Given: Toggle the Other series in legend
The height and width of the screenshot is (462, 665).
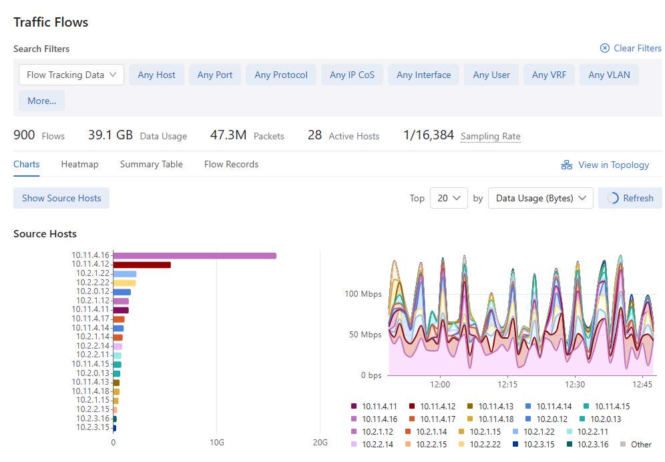Looking at the screenshot, I should click(x=636, y=444).
